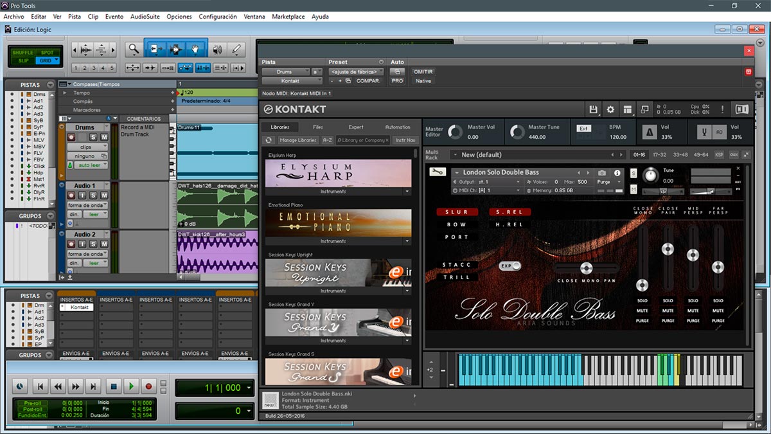Open Kontakt options gear icon

[x=610, y=110]
